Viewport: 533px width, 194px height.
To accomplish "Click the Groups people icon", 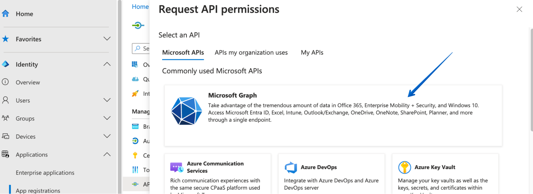I will coord(5,118).
